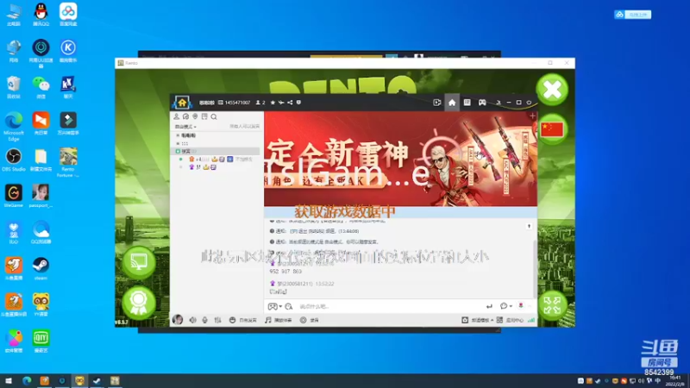Click the China flag language button in Rento

pyautogui.click(x=552, y=129)
